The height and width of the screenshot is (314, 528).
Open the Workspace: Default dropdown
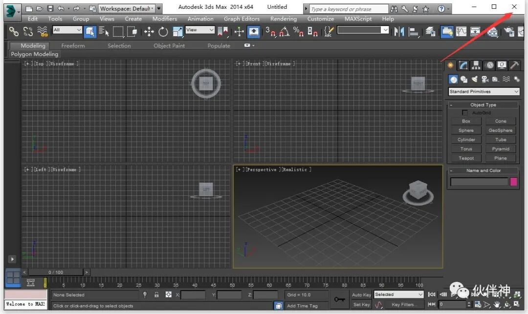(x=126, y=8)
